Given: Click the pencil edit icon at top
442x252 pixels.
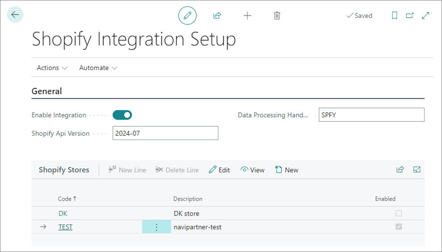Looking at the screenshot, I should pyautogui.click(x=188, y=16).
